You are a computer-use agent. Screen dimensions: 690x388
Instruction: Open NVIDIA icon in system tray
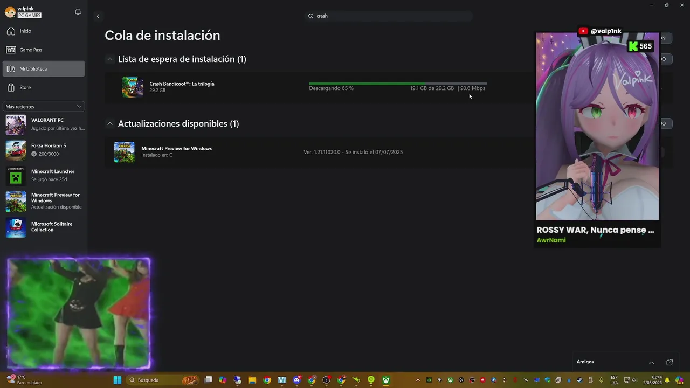pos(429,380)
